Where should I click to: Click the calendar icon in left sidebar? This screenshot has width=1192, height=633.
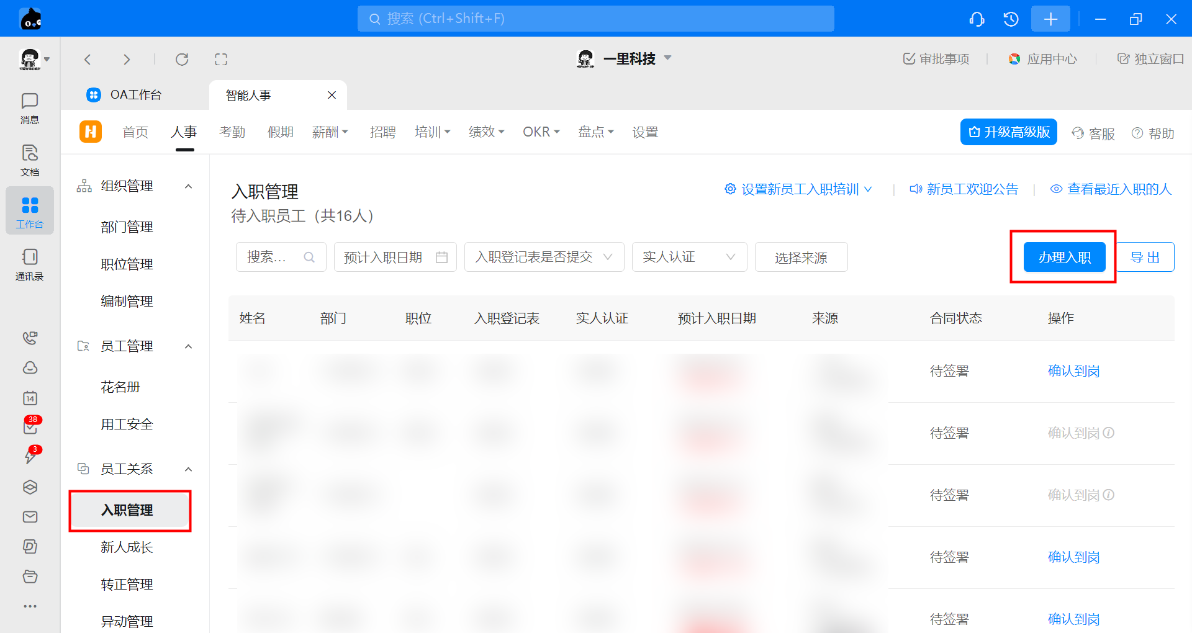[x=30, y=398]
